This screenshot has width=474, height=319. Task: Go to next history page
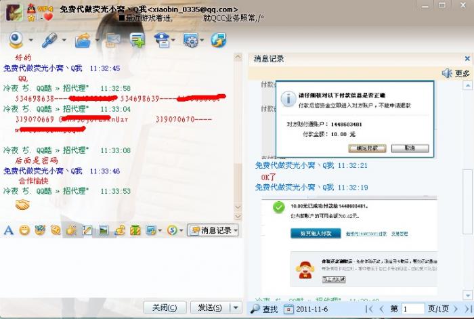click(456, 309)
